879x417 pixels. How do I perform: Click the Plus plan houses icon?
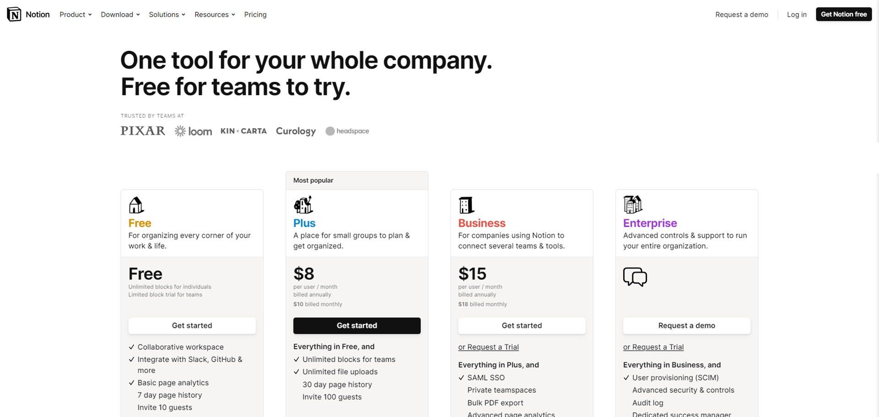[303, 204]
